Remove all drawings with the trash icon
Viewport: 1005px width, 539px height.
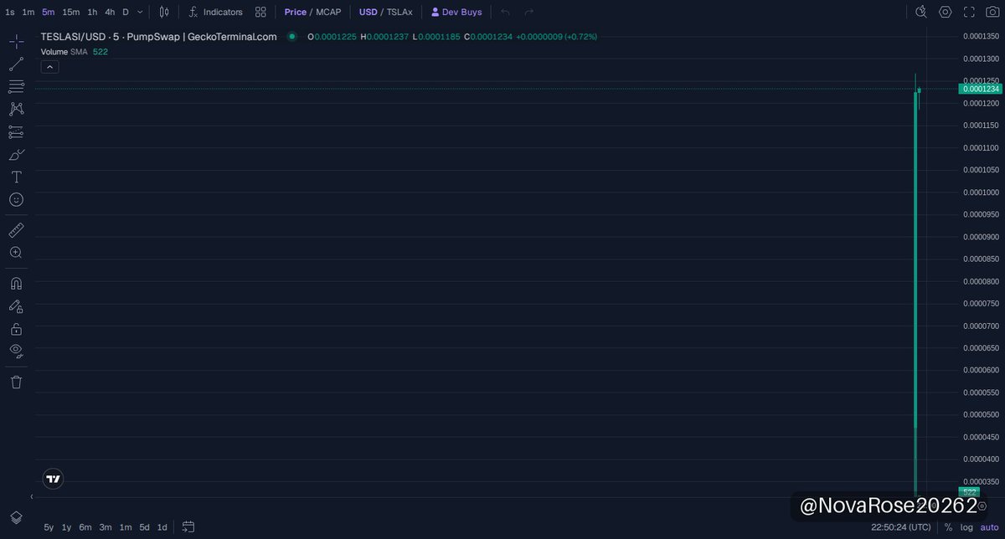[x=17, y=382]
